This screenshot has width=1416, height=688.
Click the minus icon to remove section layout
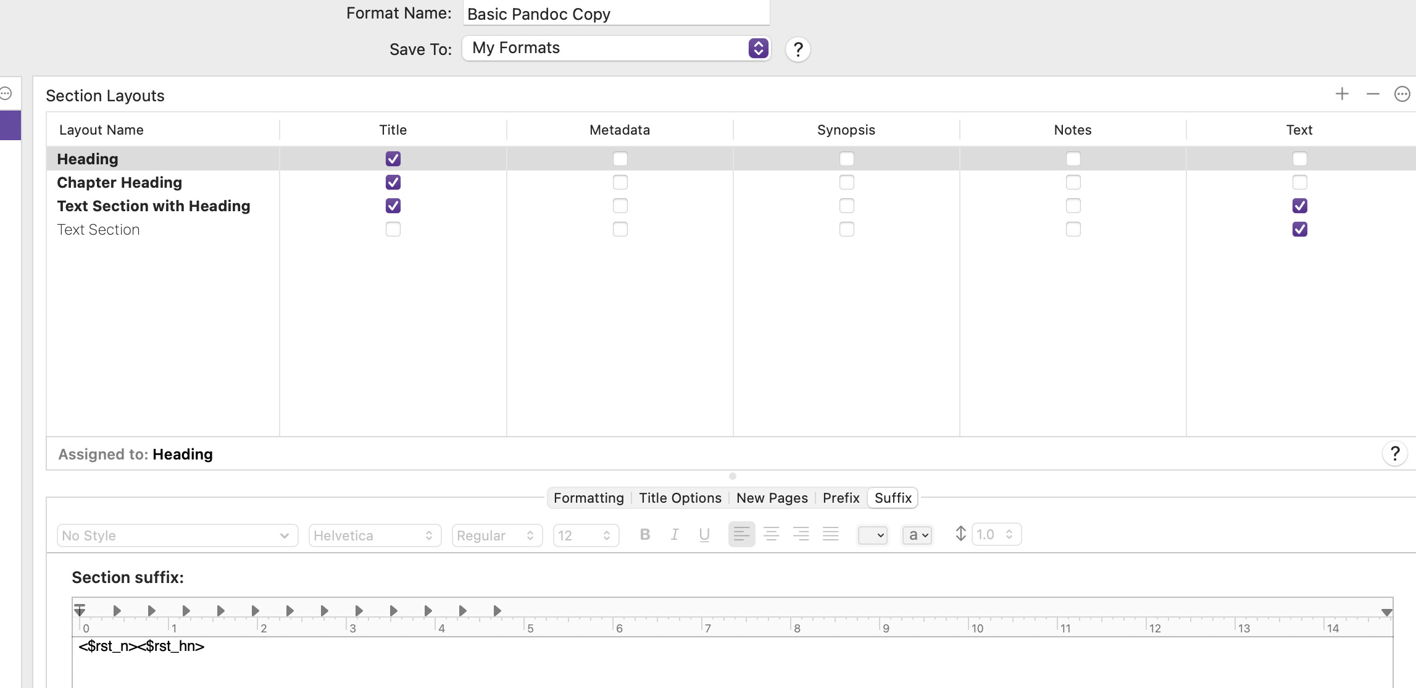pos(1372,94)
